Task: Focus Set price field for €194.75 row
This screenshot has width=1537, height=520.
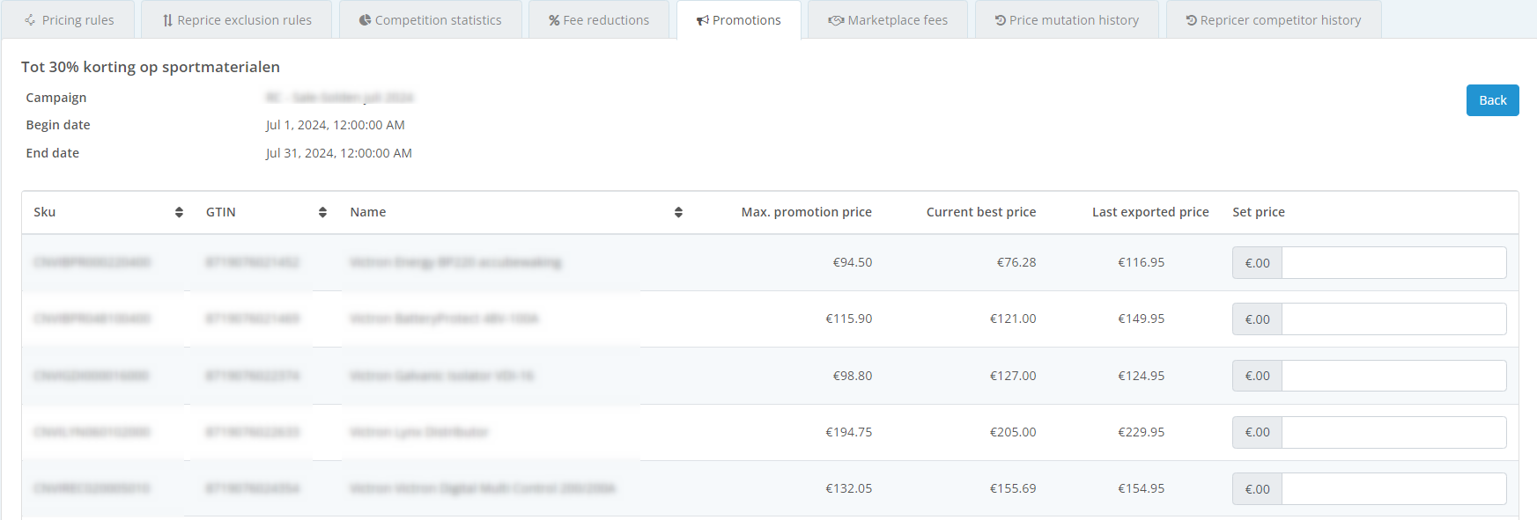Action: point(1393,432)
